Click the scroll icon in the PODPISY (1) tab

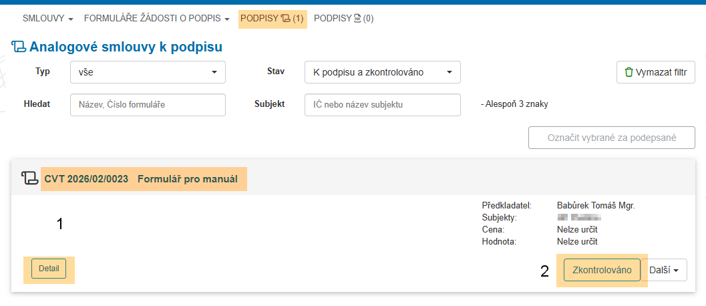tap(285, 19)
